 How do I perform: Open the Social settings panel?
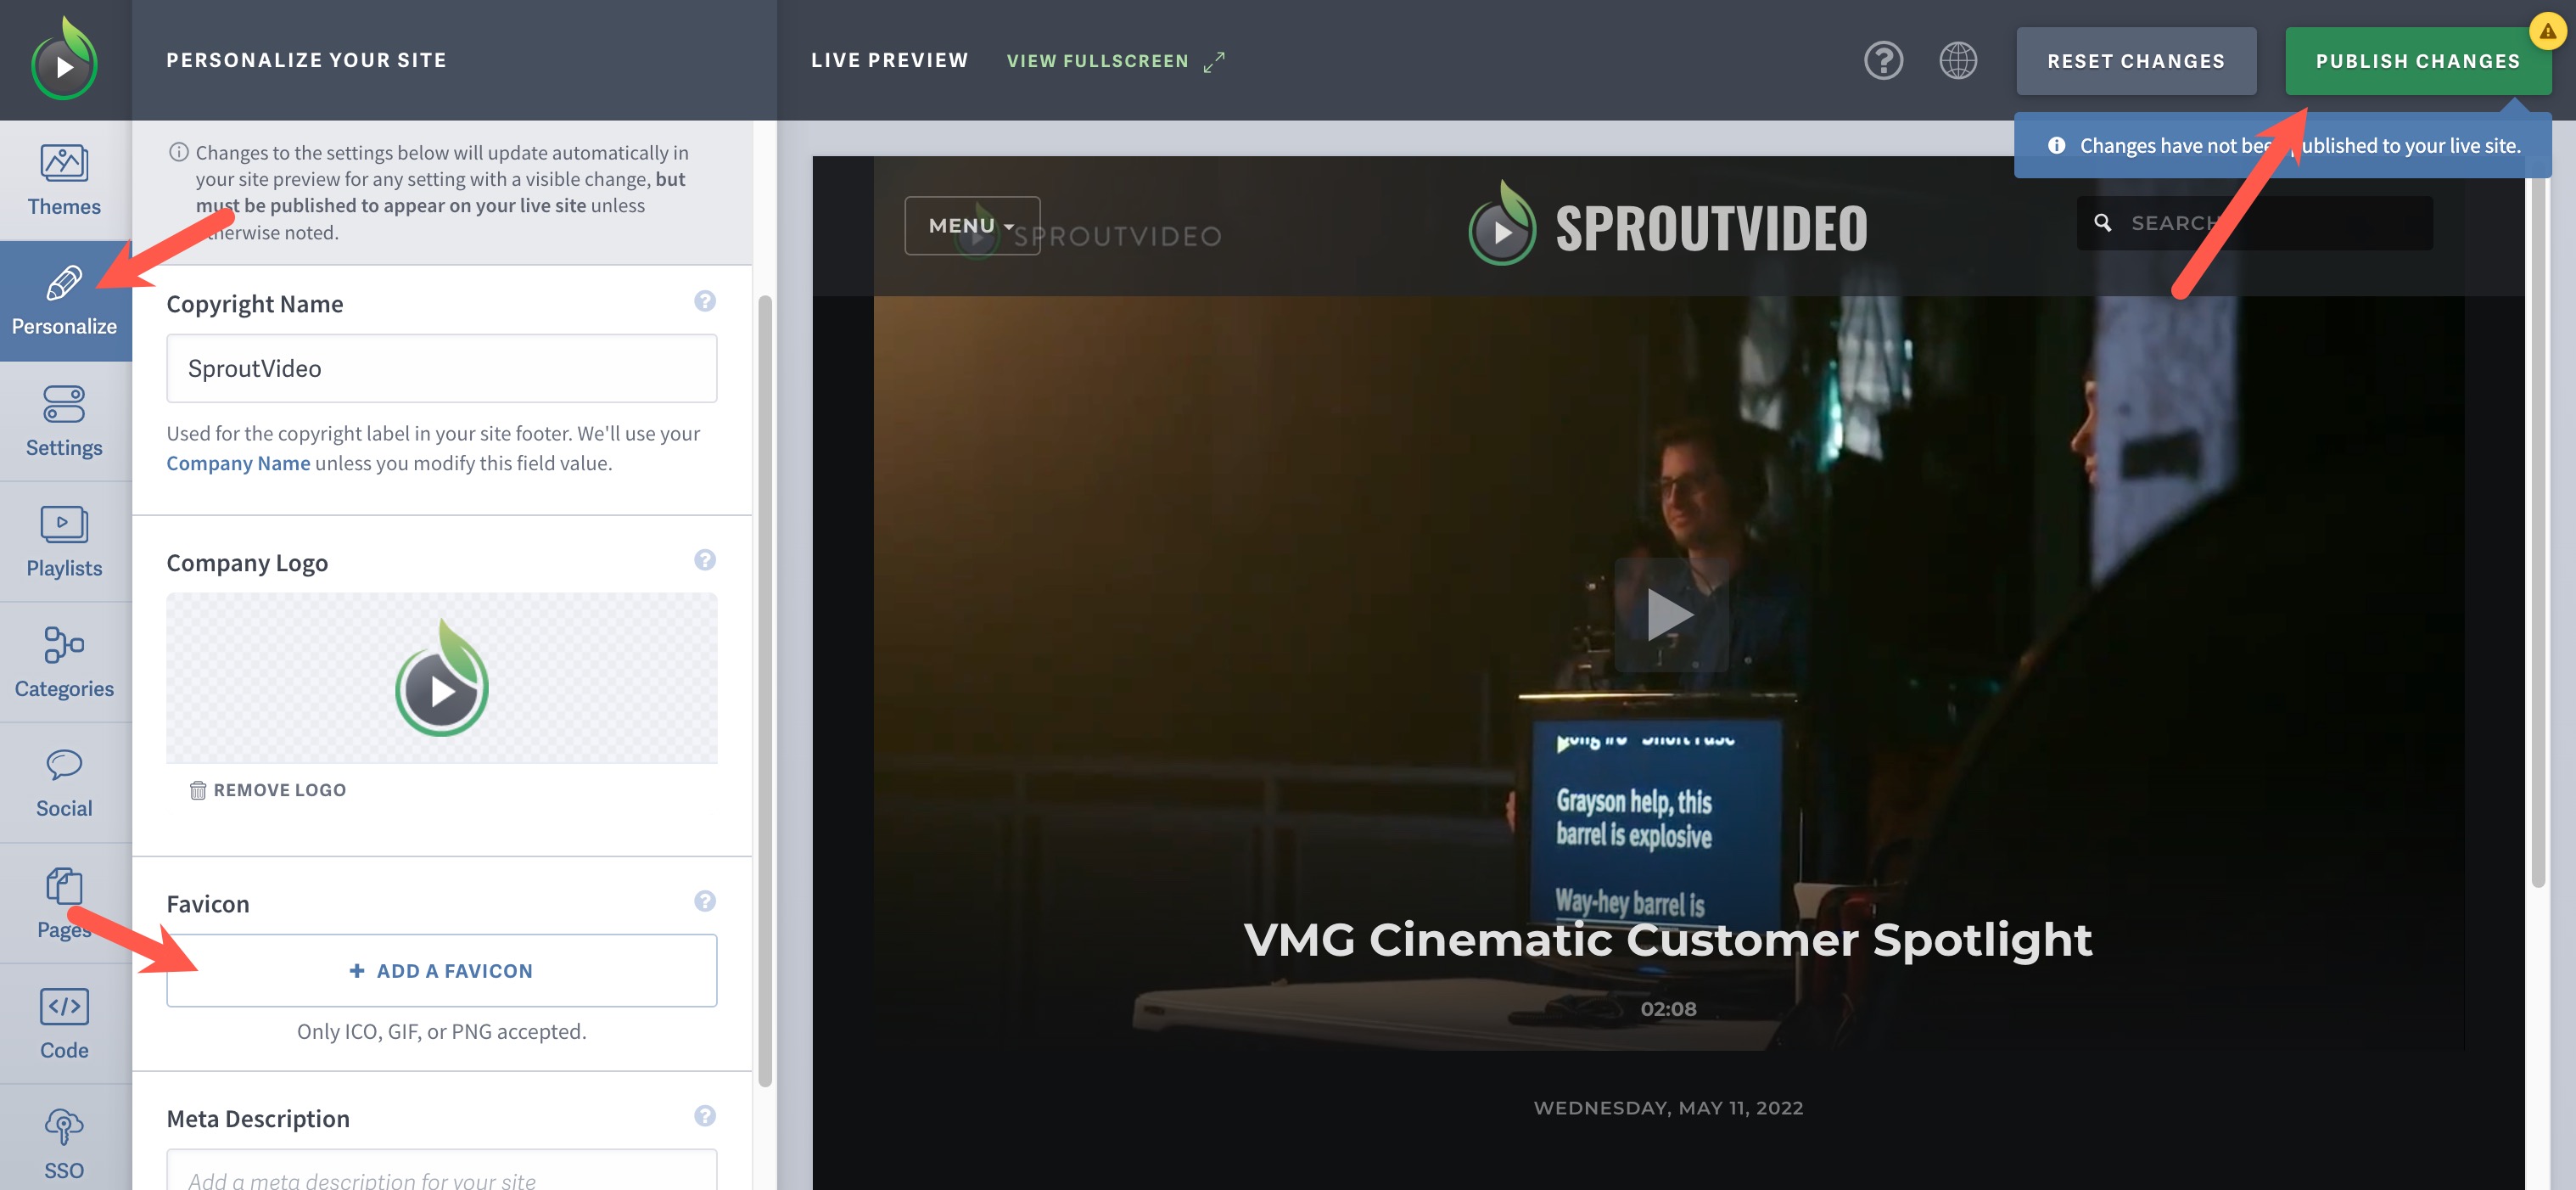63,781
